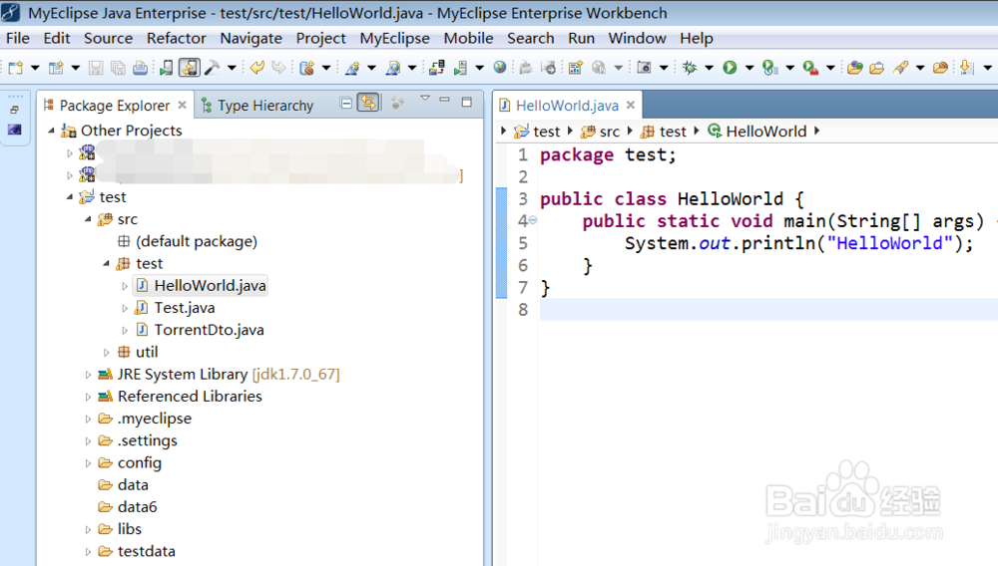Select Test.java in Package Explorer
The height and width of the screenshot is (566, 998).
185,308
